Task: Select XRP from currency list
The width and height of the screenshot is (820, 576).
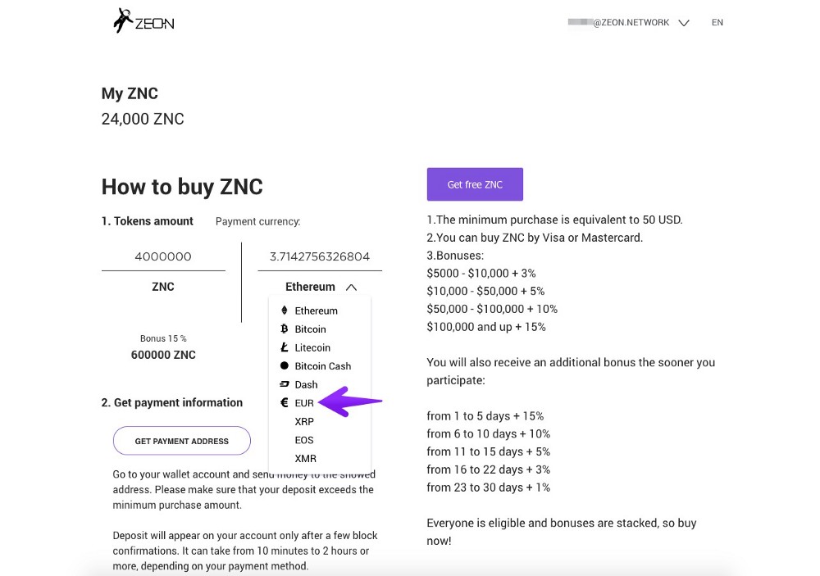Action: tap(304, 421)
